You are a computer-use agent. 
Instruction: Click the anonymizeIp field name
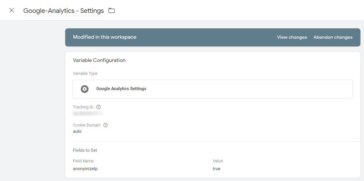[85, 169]
